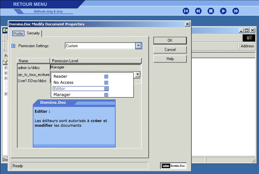Image resolution: width=259 pixels, height=174 pixels.
Task: Select the Security tab
Action: 33,33
